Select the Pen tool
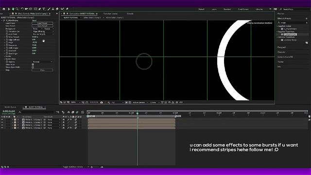Screen dimensions: 311x175 click(x=40, y=9)
